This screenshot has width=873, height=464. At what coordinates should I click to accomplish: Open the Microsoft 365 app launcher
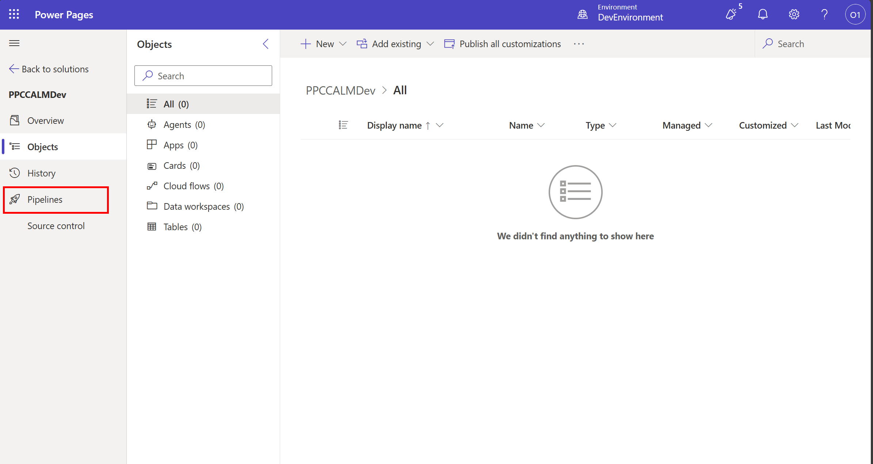coord(14,14)
